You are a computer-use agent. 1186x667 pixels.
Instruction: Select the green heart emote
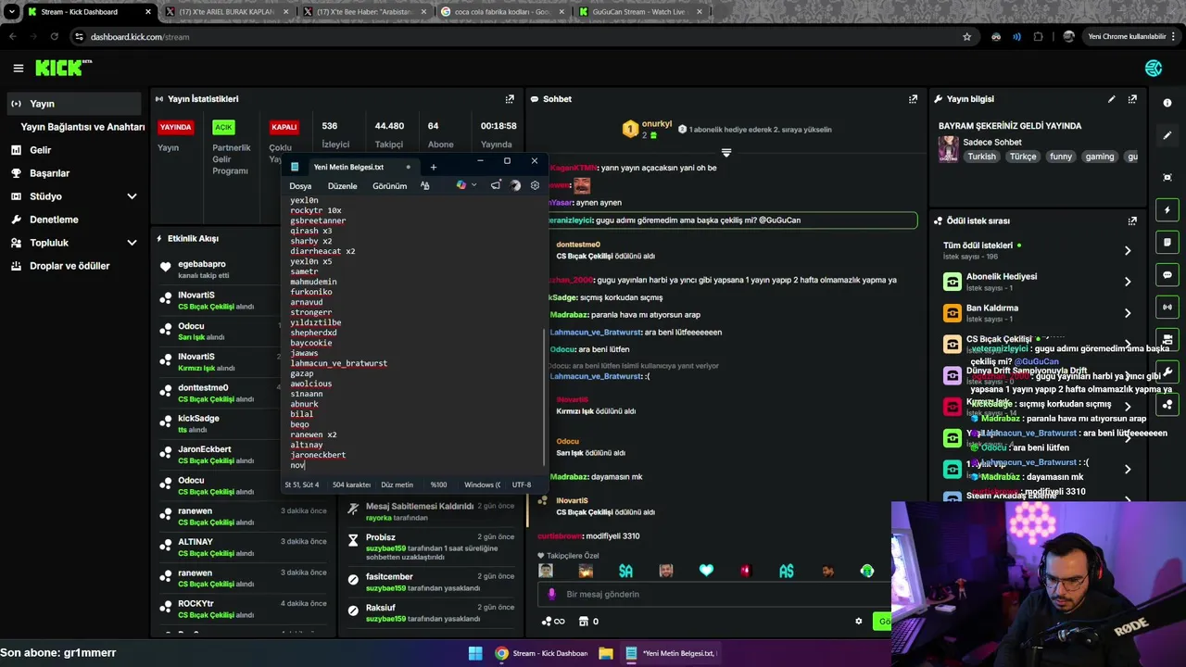(x=706, y=571)
